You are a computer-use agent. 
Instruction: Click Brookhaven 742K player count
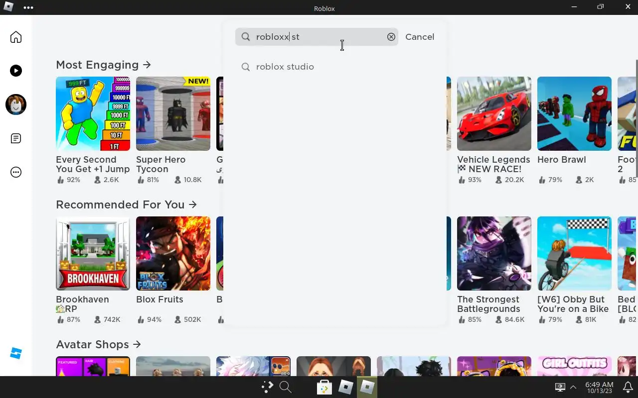point(107,319)
